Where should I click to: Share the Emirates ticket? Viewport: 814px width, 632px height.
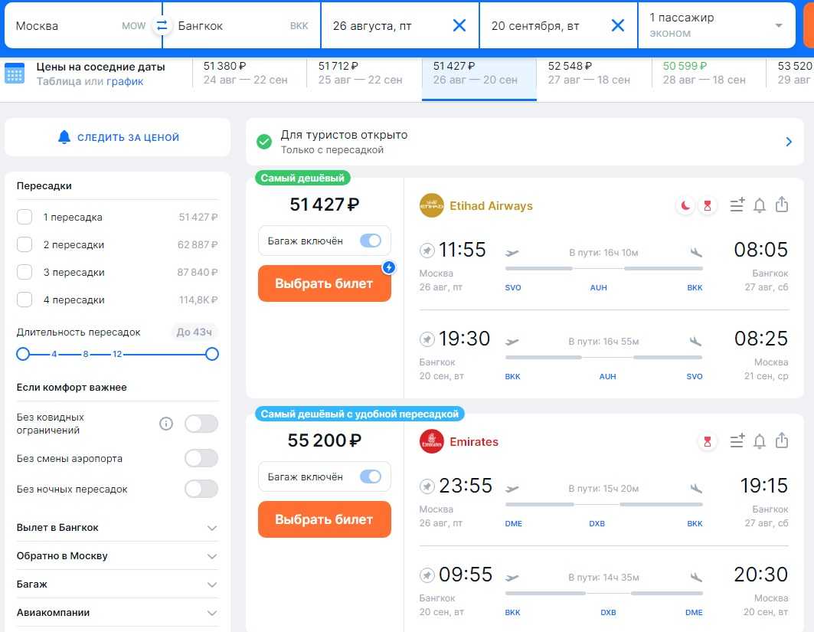tap(781, 440)
